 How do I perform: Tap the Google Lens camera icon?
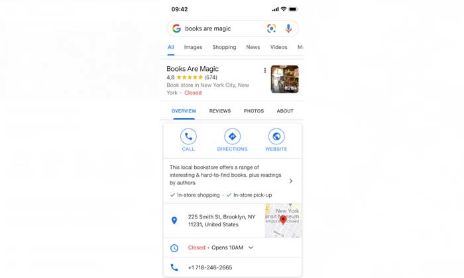pyautogui.click(x=271, y=28)
